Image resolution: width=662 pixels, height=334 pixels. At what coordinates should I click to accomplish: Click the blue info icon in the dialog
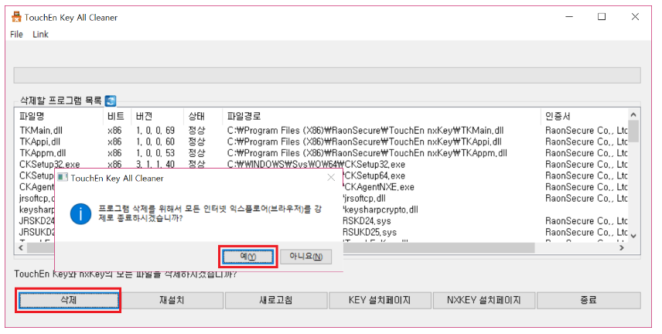pyautogui.click(x=80, y=214)
